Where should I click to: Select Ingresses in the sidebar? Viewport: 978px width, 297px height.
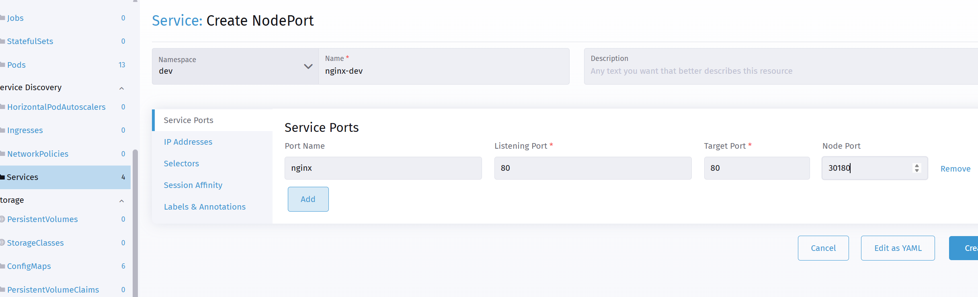point(25,130)
